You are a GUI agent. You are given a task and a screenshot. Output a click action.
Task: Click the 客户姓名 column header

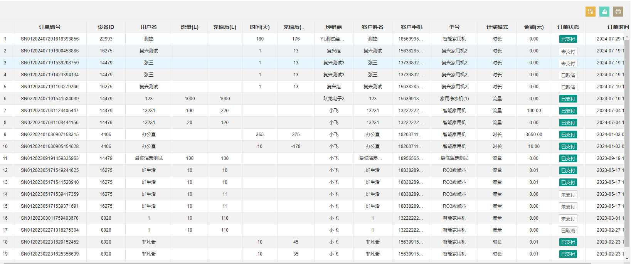tap(373, 27)
